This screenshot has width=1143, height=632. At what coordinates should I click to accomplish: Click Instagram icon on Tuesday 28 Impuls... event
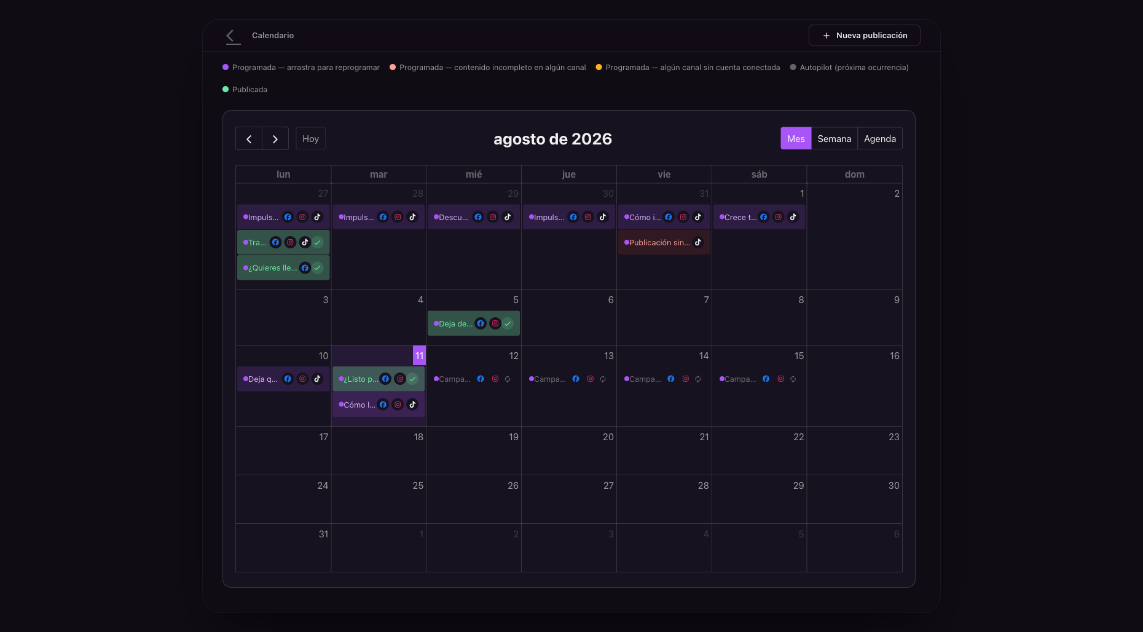coord(398,217)
